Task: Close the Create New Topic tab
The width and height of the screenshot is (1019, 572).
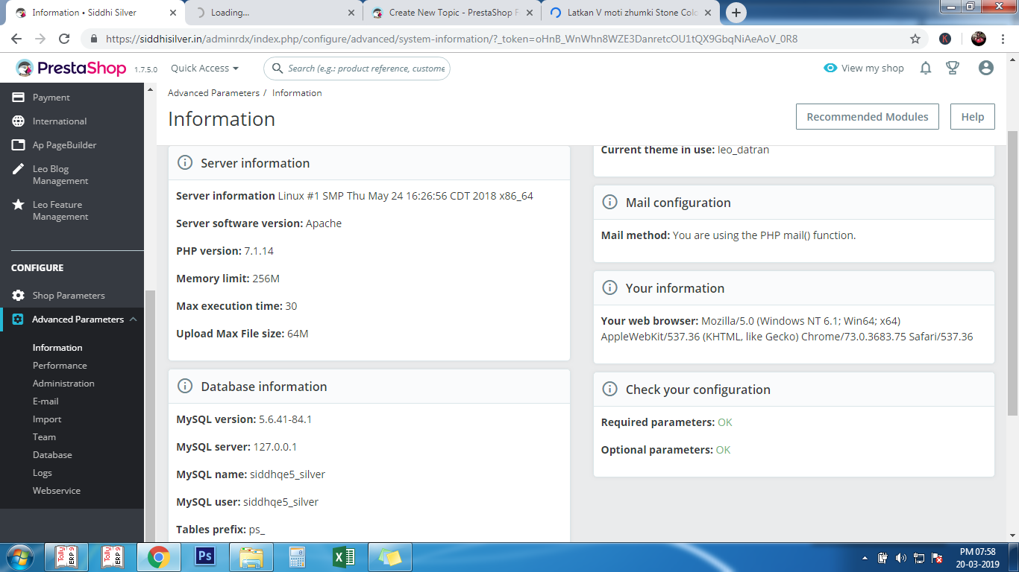Action: (529, 13)
